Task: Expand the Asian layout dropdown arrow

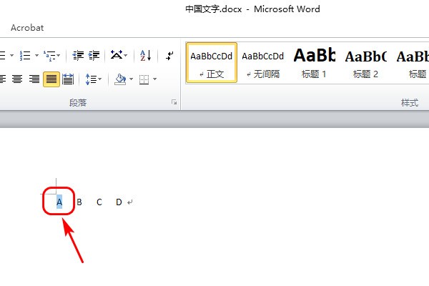Action: pos(126,56)
